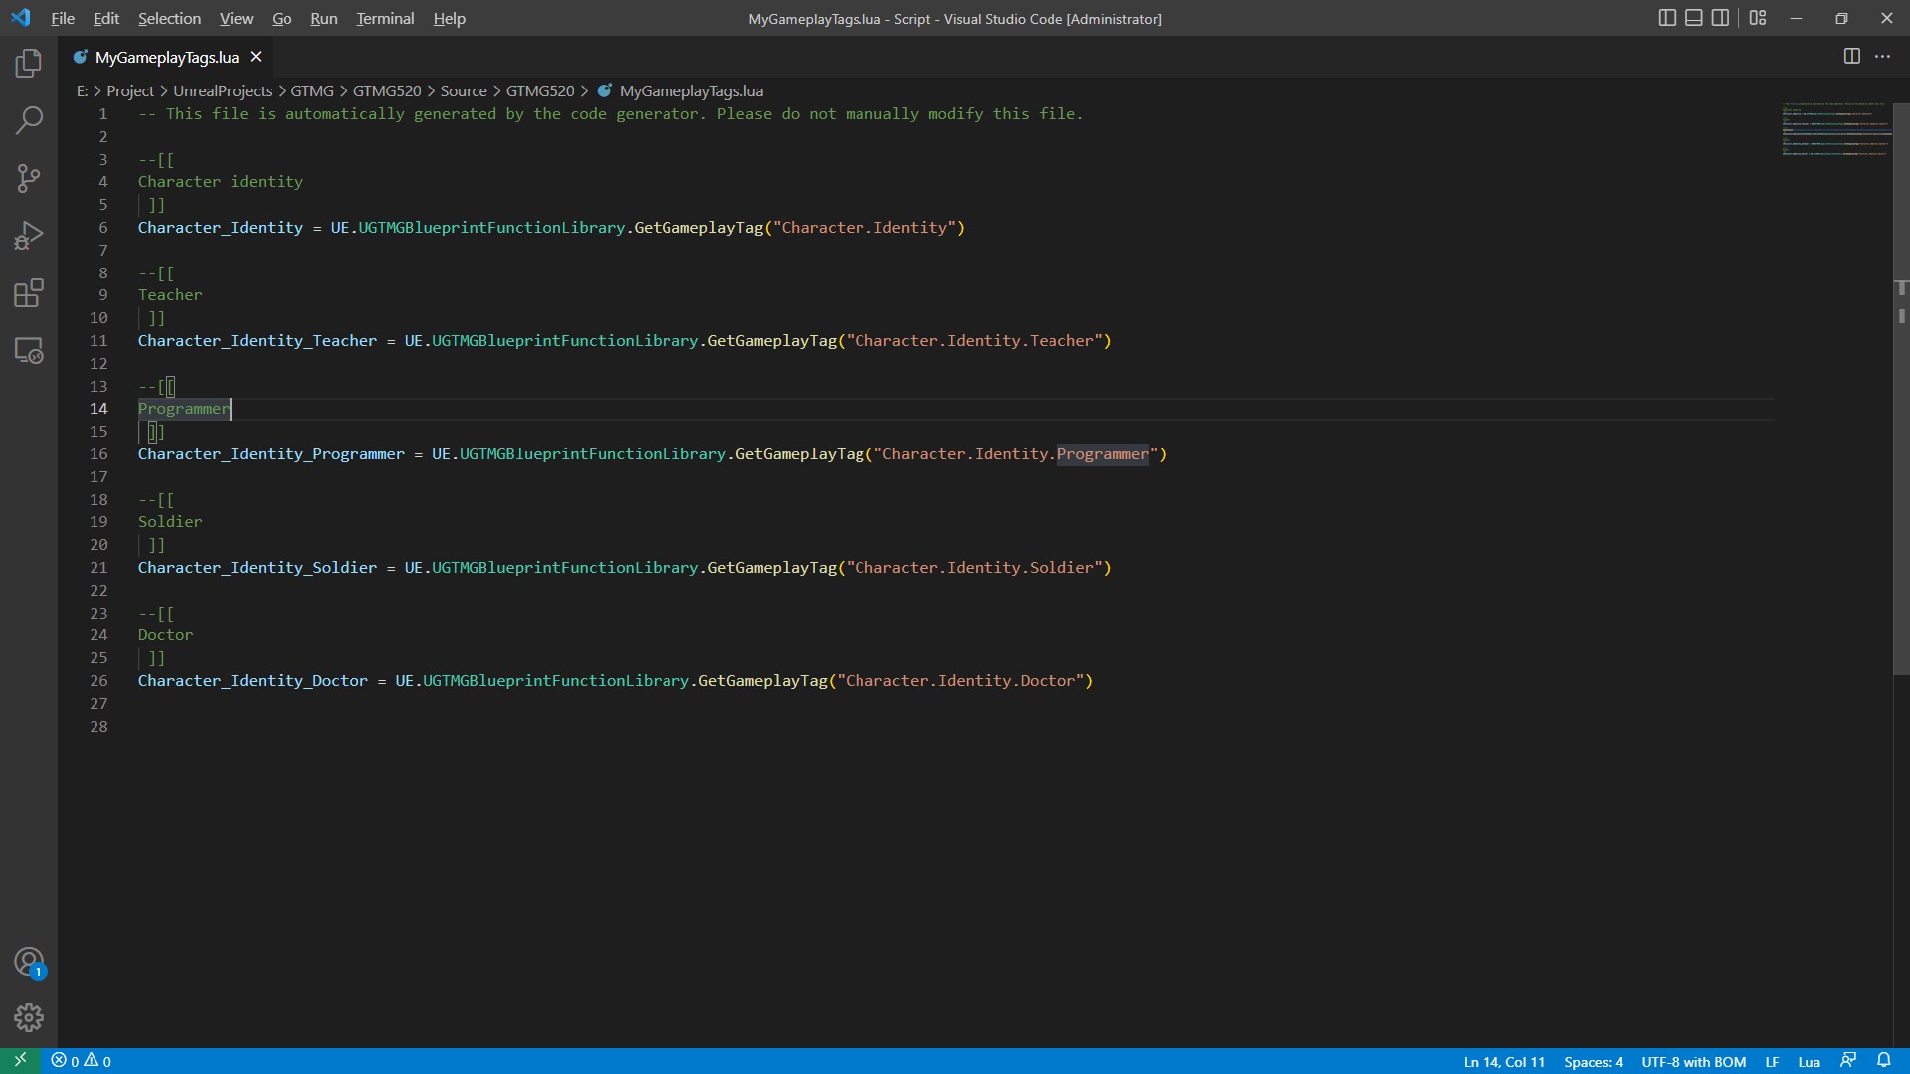The width and height of the screenshot is (1910, 1074).
Task: Click Ln 14, Col 11 to go to line
Action: coord(1503,1061)
